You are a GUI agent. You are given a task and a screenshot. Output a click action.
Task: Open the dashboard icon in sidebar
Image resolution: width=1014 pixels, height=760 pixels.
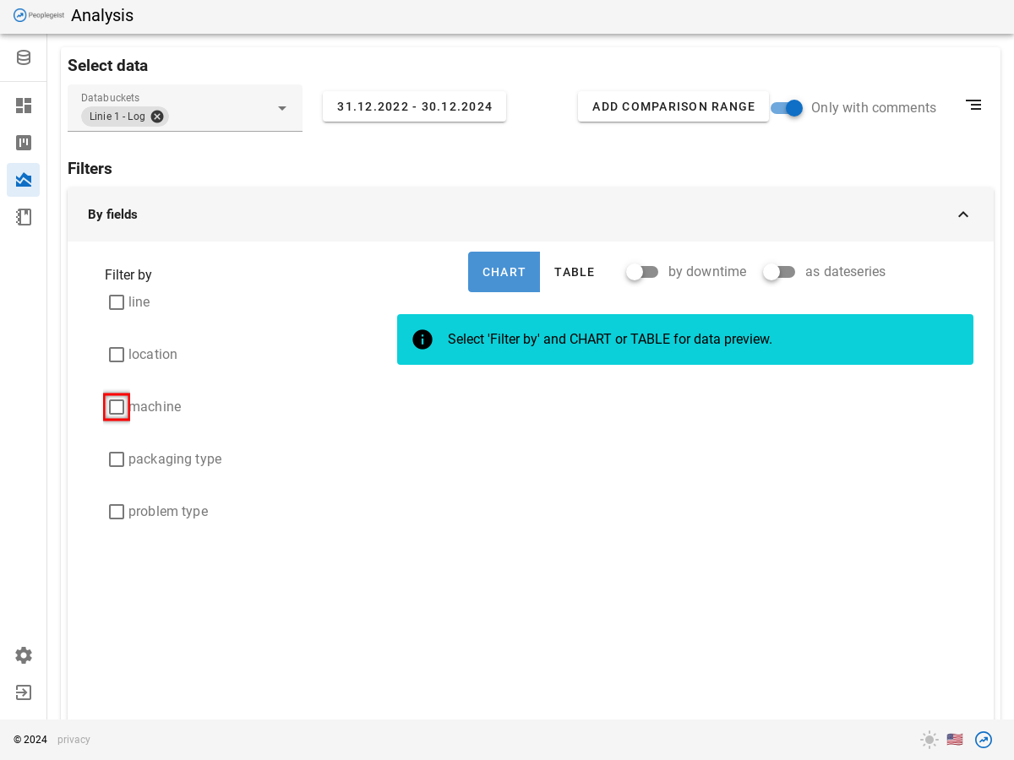[x=24, y=106]
